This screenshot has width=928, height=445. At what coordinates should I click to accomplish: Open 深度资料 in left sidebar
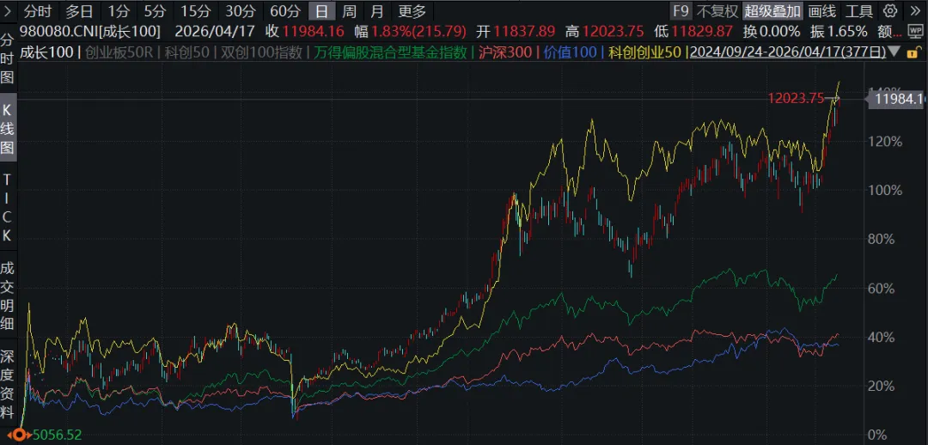point(7,386)
